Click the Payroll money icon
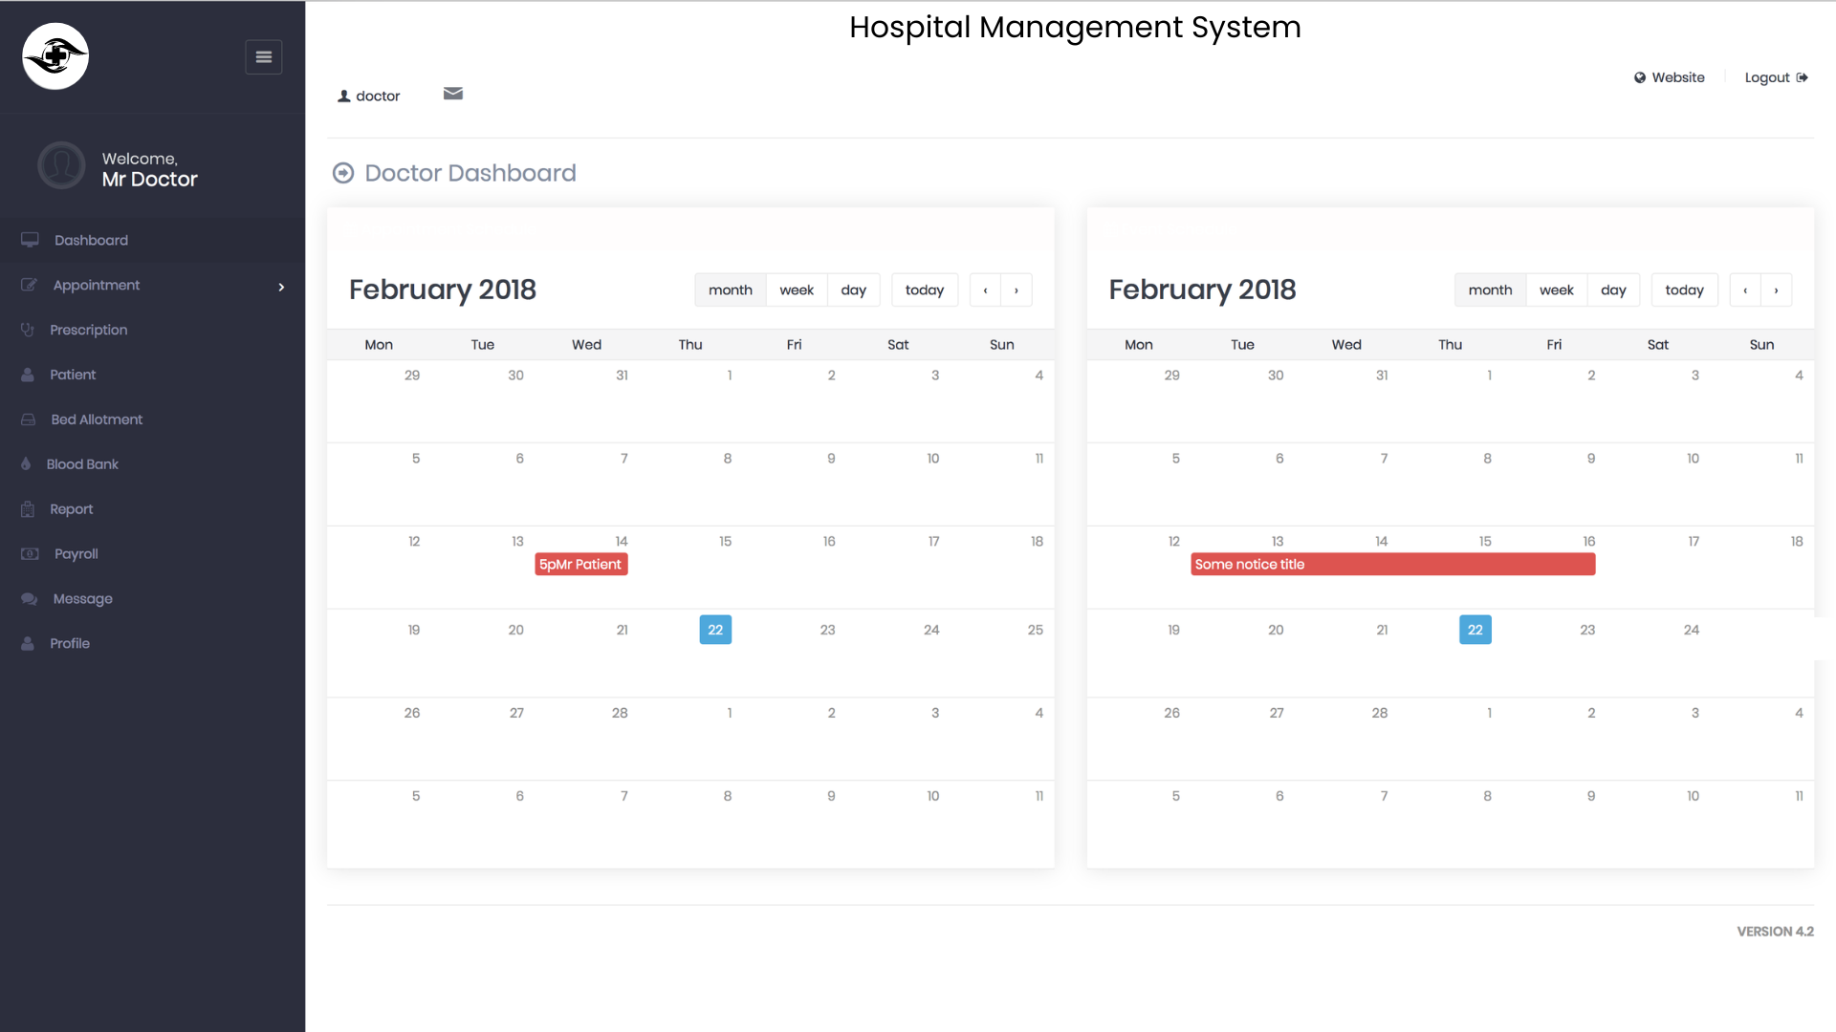The width and height of the screenshot is (1836, 1032). pos(30,554)
